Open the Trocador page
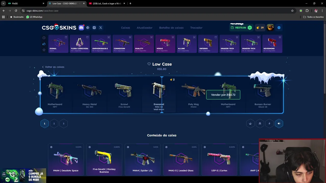Image resolution: width=326 pixels, height=183 pixels. click(x=196, y=28)
